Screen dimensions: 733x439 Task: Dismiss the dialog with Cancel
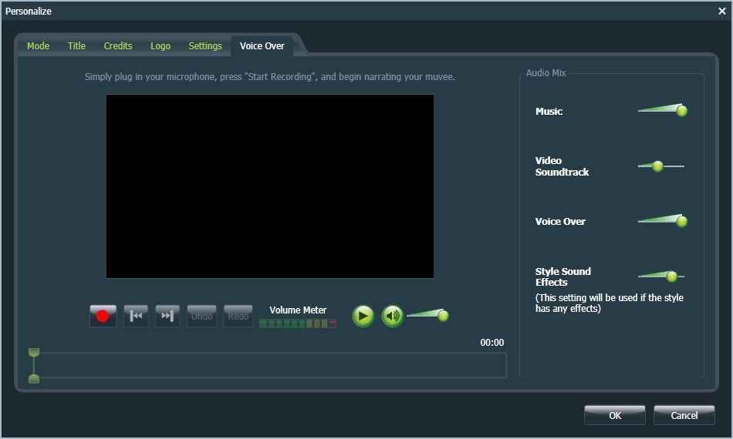(x=684, y=415)
